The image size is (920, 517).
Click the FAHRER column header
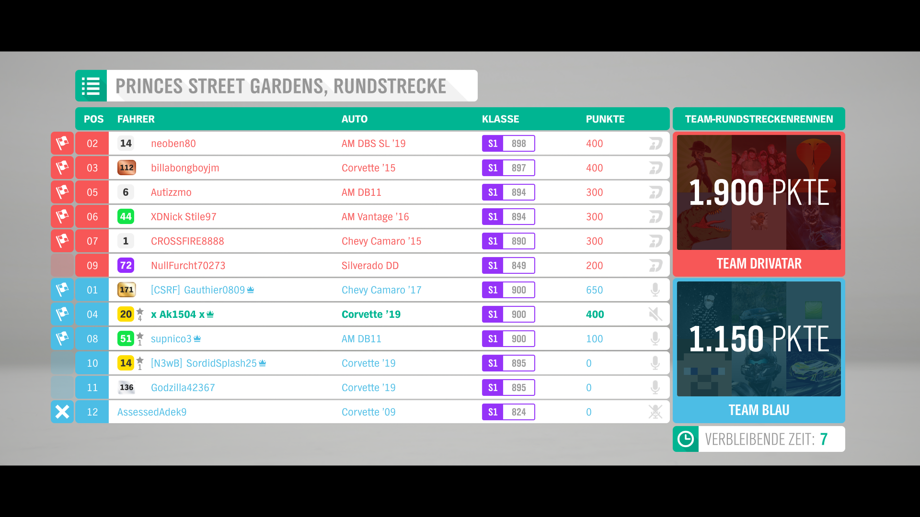click(136, 119)
